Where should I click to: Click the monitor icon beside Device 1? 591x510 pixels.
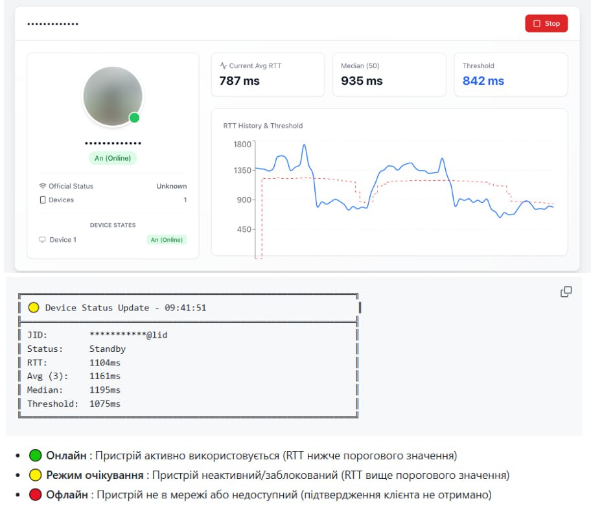[42, 240]
